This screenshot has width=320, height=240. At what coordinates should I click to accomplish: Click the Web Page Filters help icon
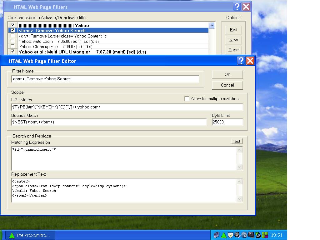[x=237, y=7]
